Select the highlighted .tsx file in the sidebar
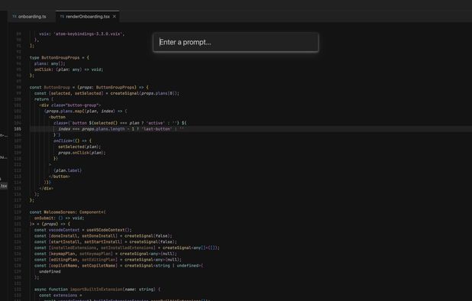472x301 pixels. (4, 186)
